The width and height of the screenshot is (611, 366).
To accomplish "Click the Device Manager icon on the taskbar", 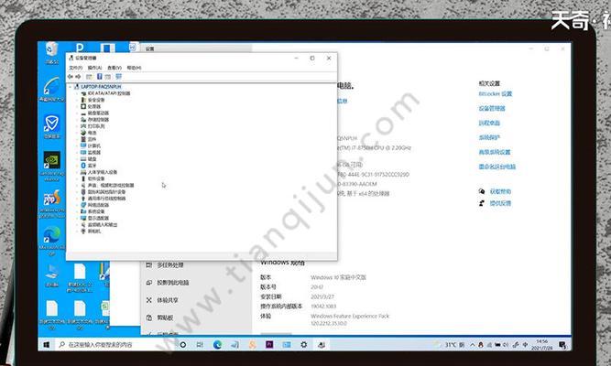I will (322, 345).
